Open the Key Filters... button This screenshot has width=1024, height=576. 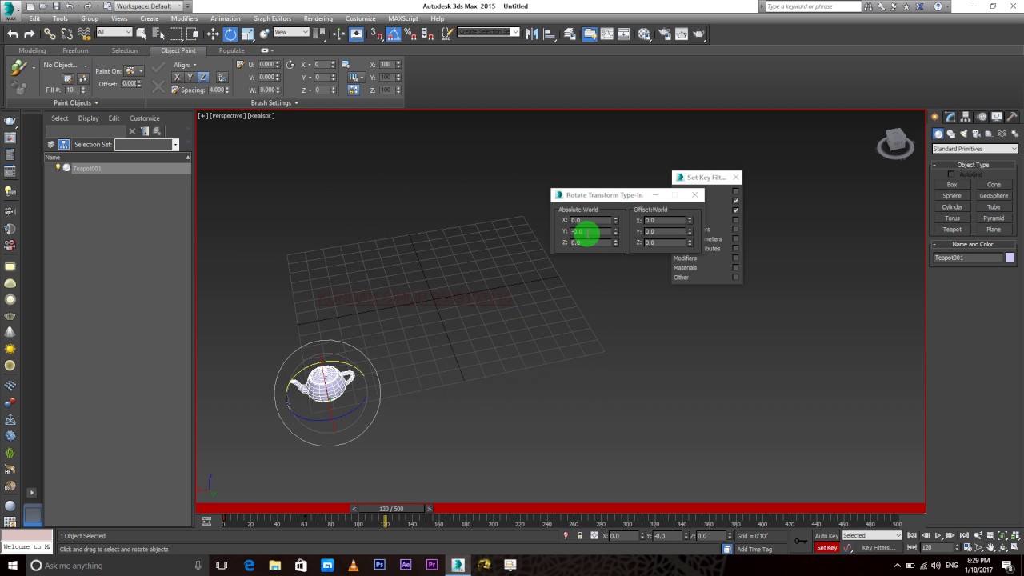(x=878, y=548)
